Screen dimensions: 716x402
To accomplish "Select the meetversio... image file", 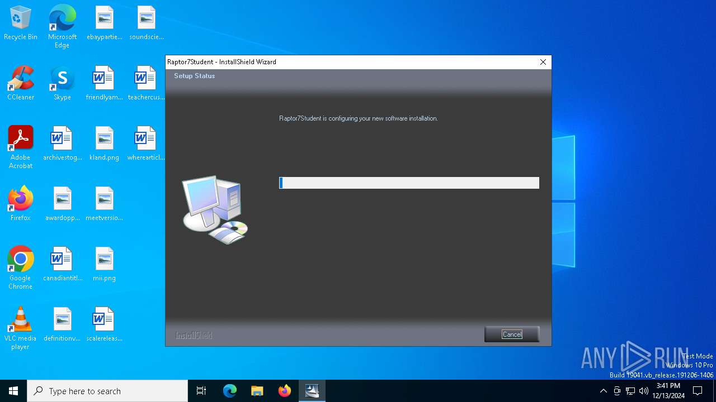I will point(104,204).
